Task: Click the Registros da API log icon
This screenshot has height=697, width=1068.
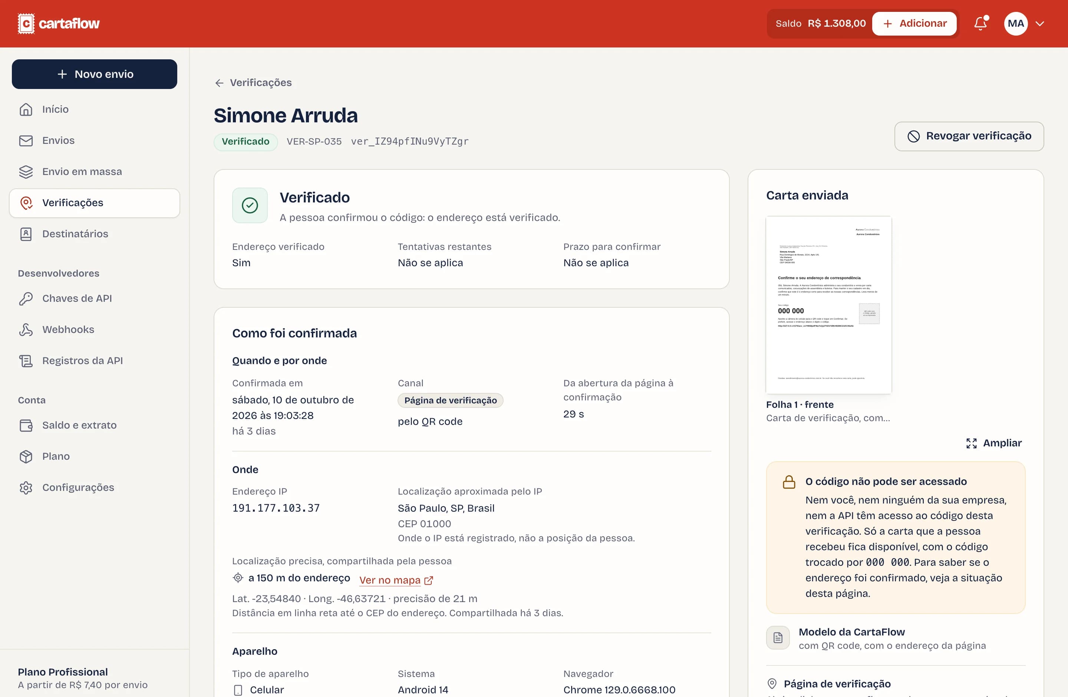Action: click(26, 361)
